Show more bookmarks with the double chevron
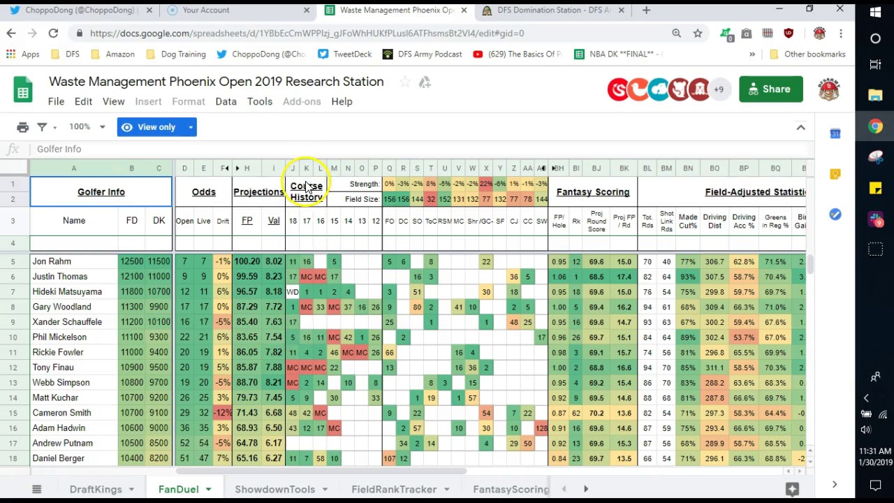The width and height of the screenshot is (894, 503). (752, 54)
